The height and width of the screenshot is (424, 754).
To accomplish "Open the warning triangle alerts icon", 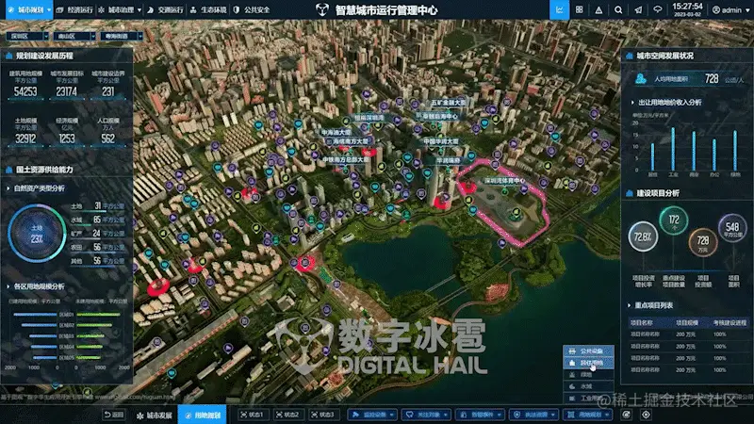I will (598, 9).
